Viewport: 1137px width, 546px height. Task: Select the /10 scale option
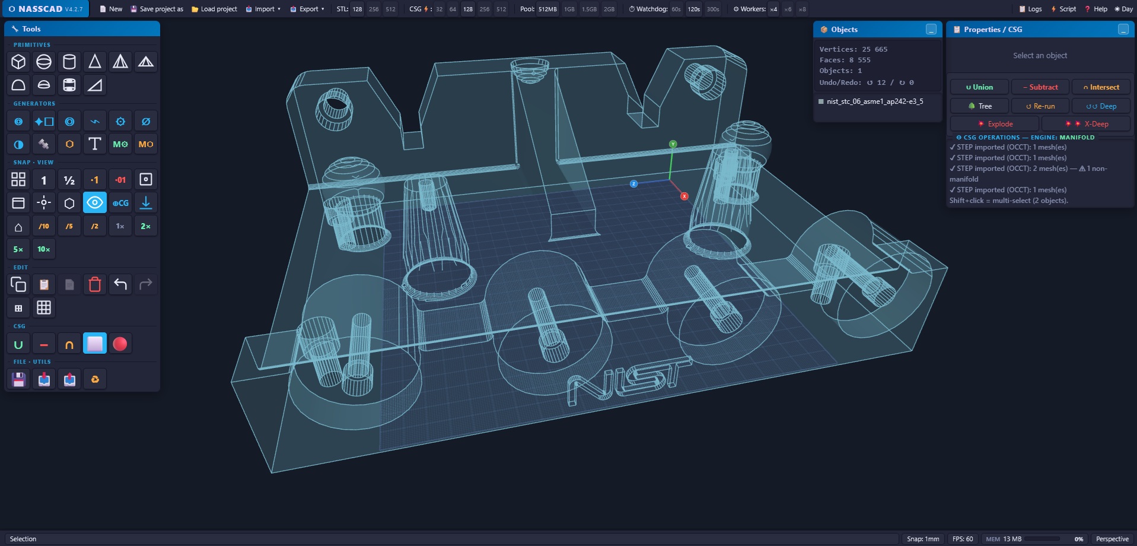(x=44, y=226)
